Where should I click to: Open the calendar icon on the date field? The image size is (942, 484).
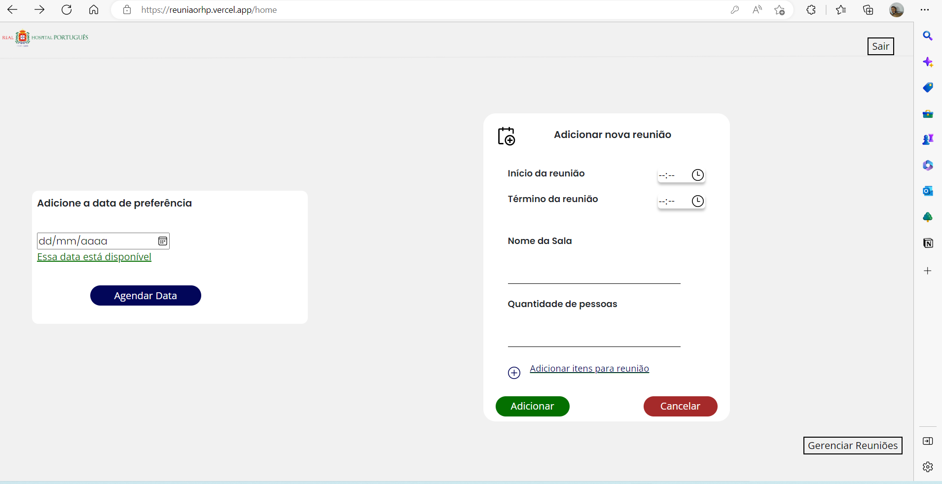pyautogui.click(x=163, y=241)
